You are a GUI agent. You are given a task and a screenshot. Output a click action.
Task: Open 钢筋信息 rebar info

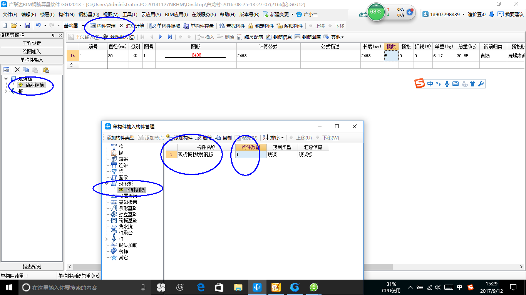pos(279,37)
